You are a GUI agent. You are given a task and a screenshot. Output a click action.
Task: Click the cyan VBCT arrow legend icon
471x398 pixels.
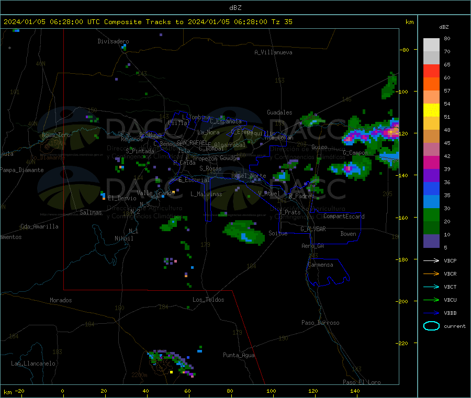pos(431,287)
